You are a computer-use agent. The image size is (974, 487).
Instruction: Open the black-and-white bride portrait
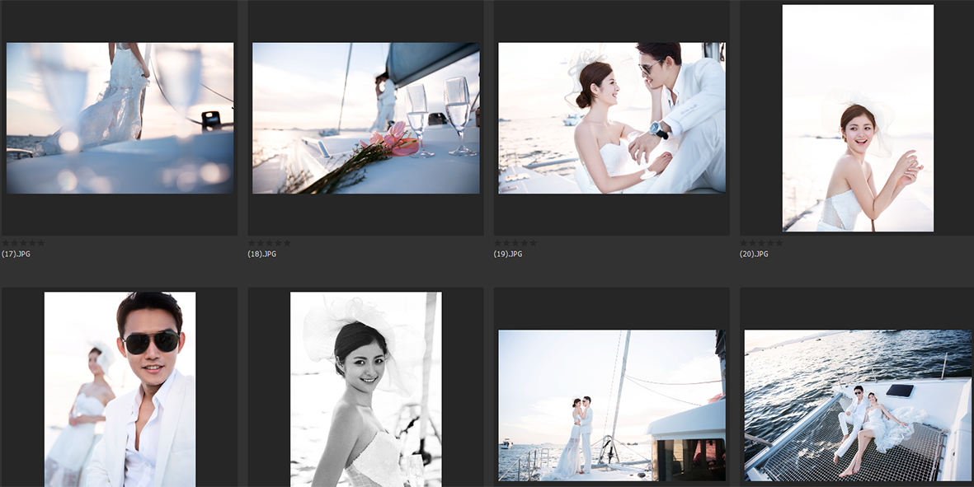(366, 389)
